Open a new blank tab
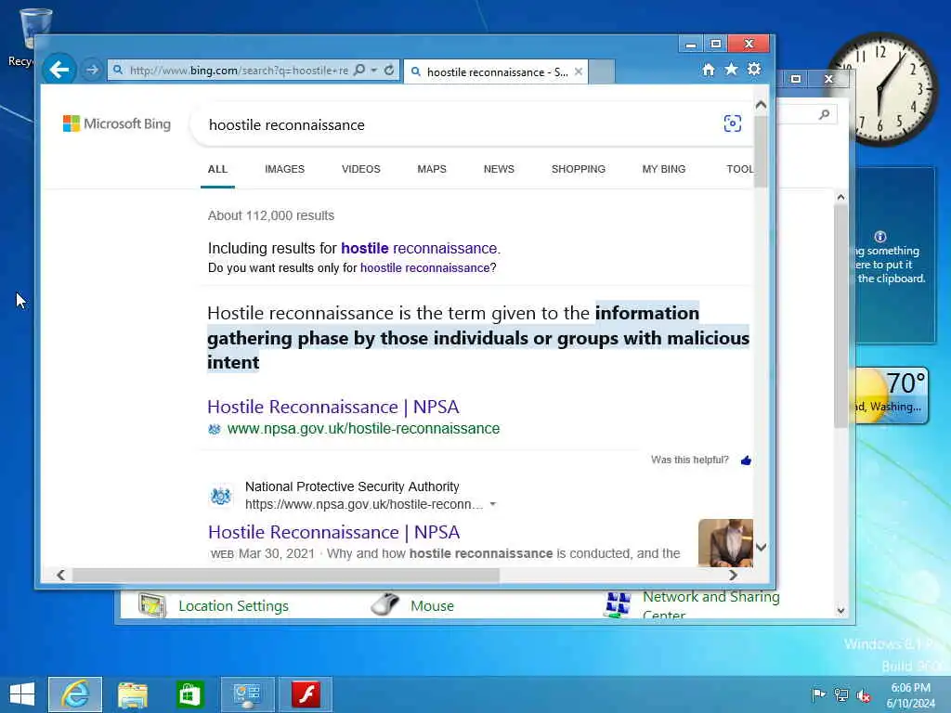This screenshot has width=951, height=713. [602, 71]
